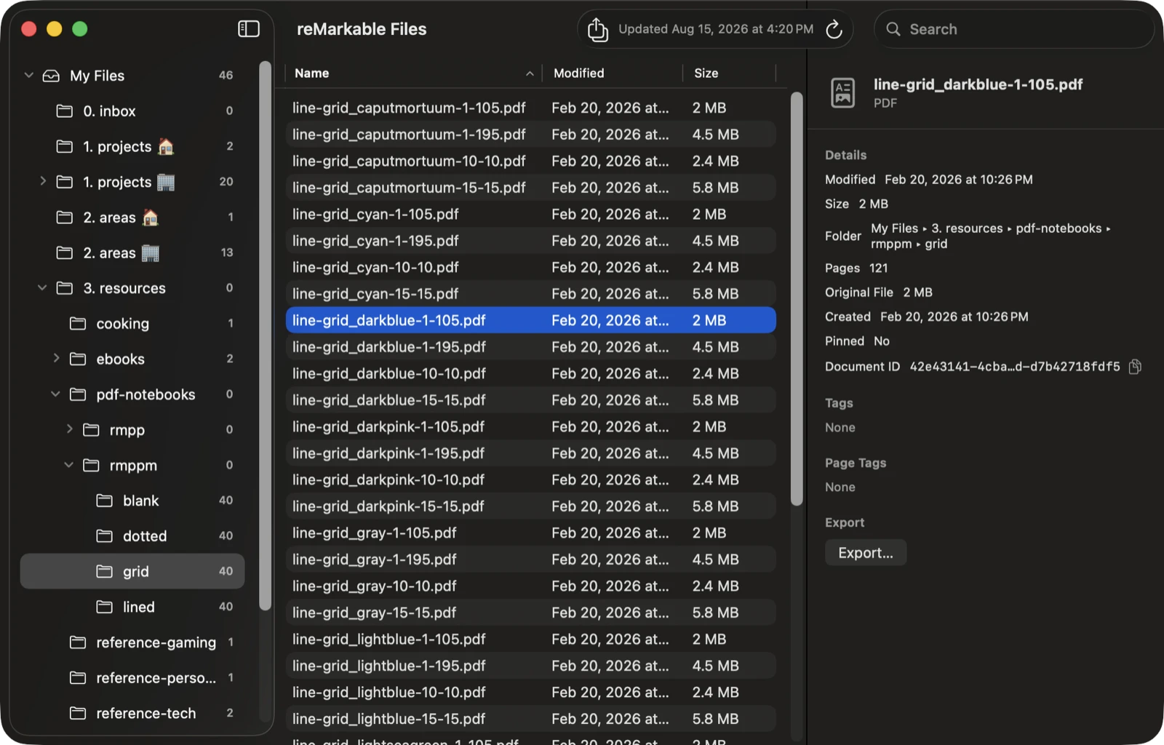Select line-grid_caputmortuum-15-15.pdf

point(531,188)
